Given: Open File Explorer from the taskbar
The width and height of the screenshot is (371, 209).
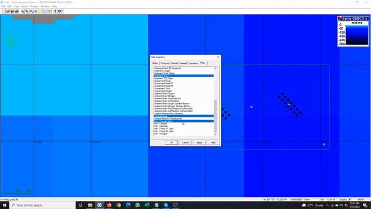Looking at the screenshot, I should pyautogui.click(x=90, y=205).
